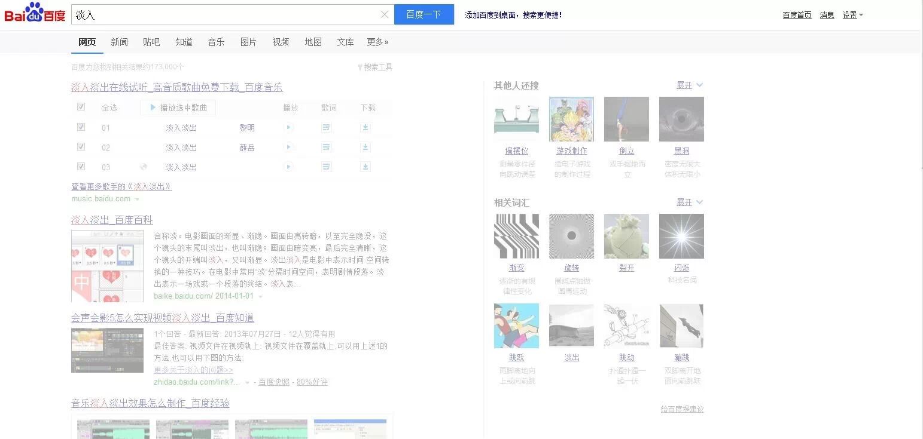Viewport: 923px width, 439px height.
Task: Open the 淡入淡出在线试听 百度音乐 result
Action: pos(177,87)
